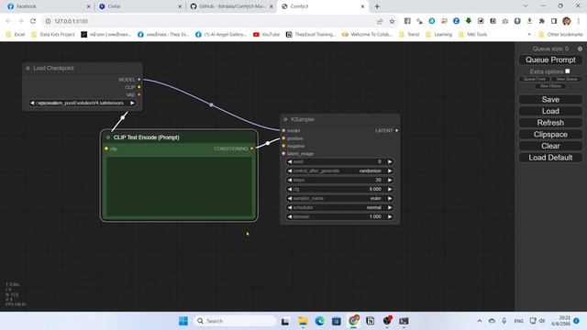
Task: Click the midpoint dot on the conditioning link
Action: click(268, 143)
